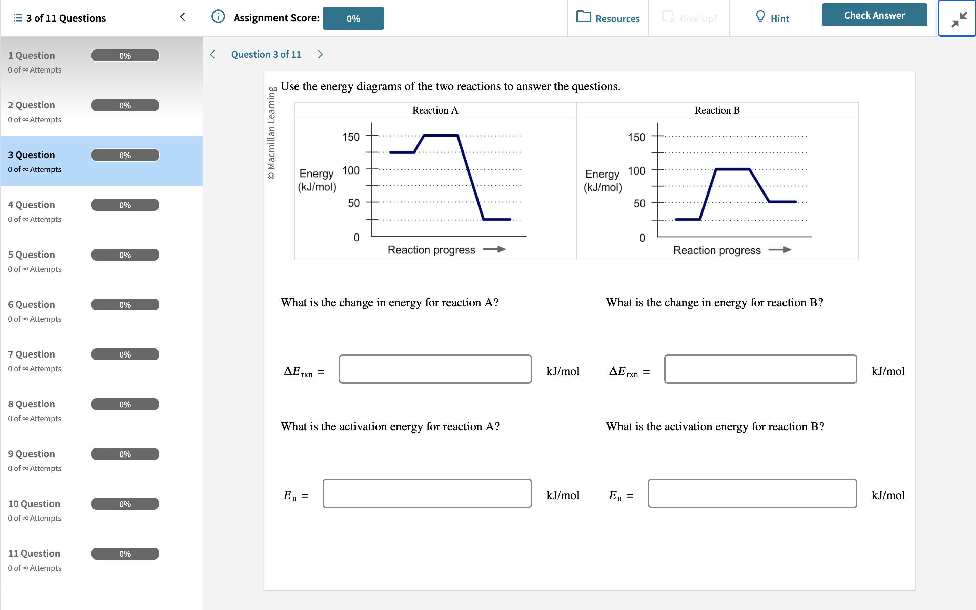
Task: Select 2 Question in the sidebar
Action: click(102, 112)
